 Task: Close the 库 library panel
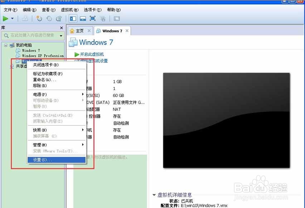click(x=62, y=28)
